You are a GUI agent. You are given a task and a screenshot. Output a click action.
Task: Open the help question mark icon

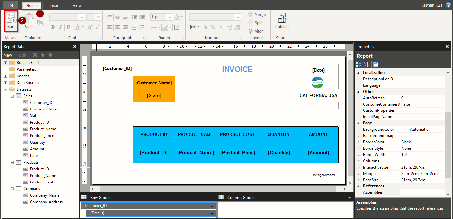point(448,5)
